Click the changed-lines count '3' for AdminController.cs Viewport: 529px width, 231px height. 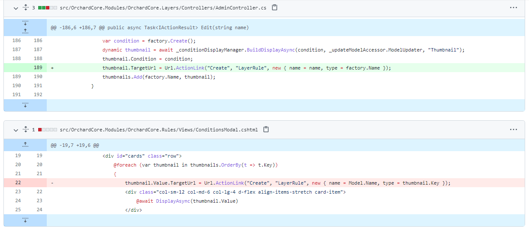33,8
